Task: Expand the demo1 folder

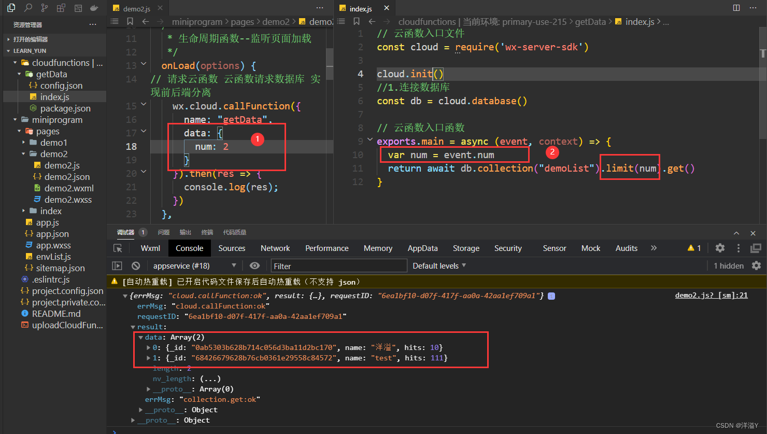Action: (23, 143)
